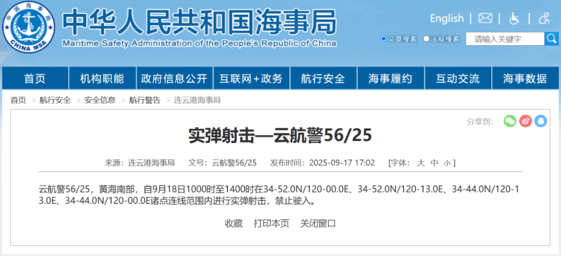This screenshot has height=256, width=561.
Task: Open the 政府信息公开 menu
Action: 174,78
